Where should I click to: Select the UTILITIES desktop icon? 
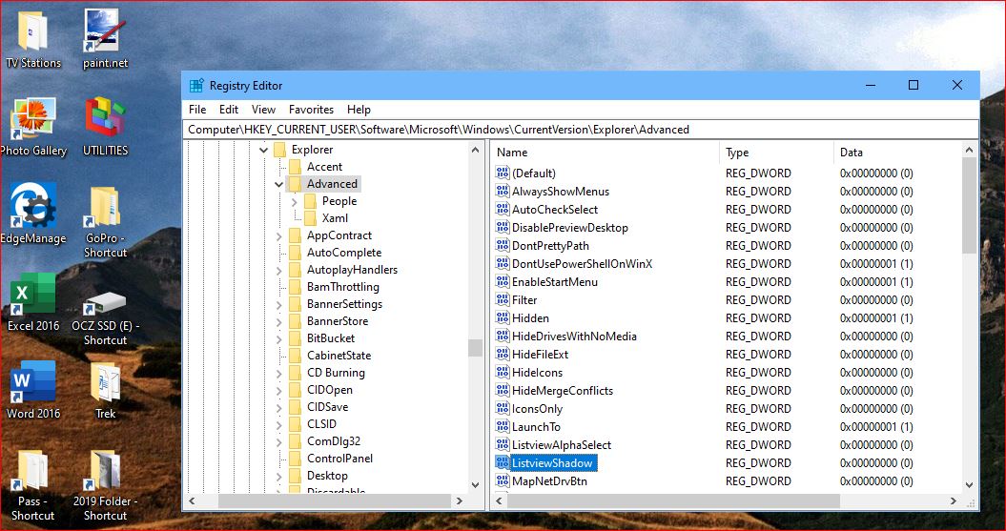[105, 127]
